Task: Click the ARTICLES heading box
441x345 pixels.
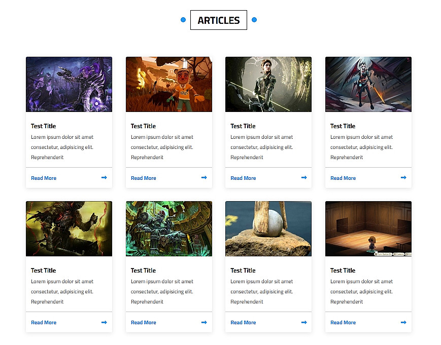Action: pyautogui.click(x=219, y=20)
